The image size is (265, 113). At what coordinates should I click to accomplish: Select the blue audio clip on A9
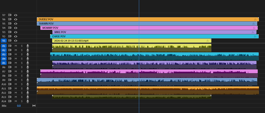tap(147, 80)
